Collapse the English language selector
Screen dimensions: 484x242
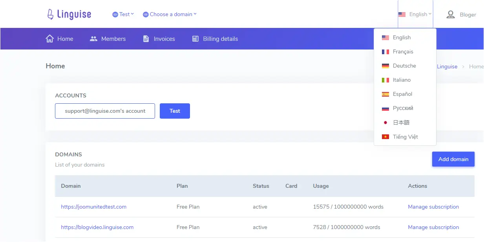pos(415,14)
